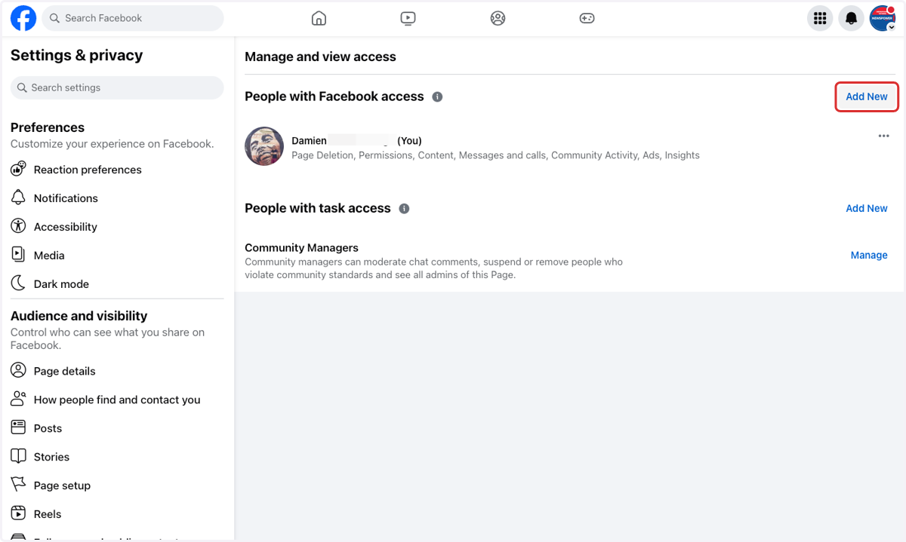This screenshot has height=542, width=906.
Task: Click the Page details icon
Action: click(x=18, y=370)
